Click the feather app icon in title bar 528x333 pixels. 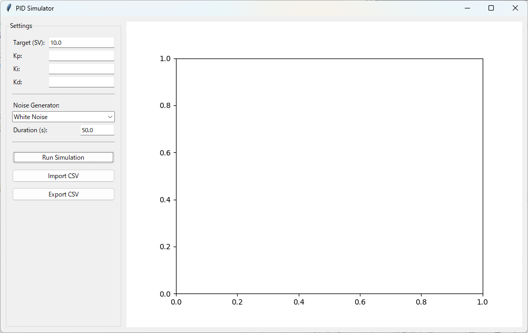click(x=8, y=8)
